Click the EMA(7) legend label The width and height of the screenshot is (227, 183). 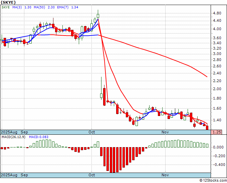click(x=63, y=7)
